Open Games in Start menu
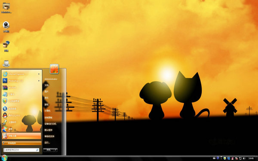Screen dimensions: 258x161 [x=46, y=104]
